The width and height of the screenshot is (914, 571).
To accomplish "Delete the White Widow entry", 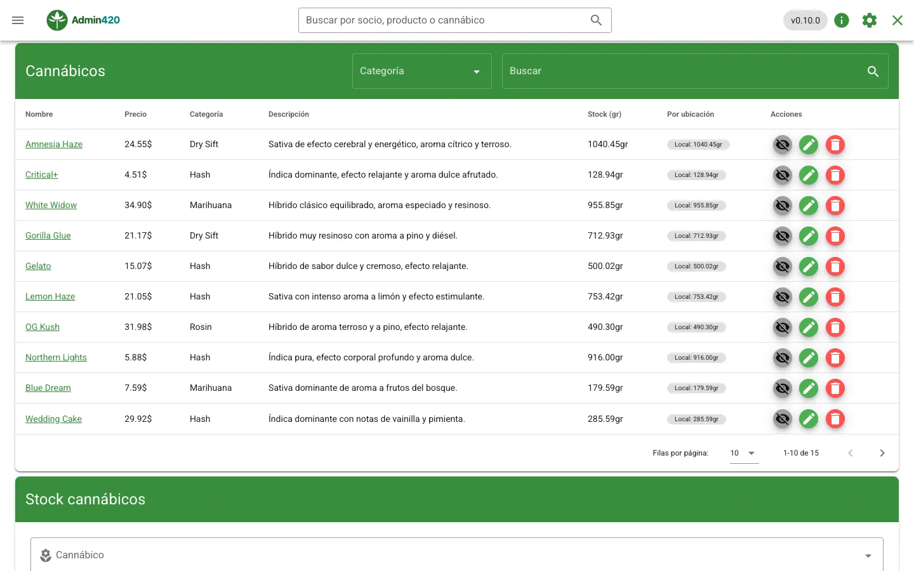I will pos(835,206).
